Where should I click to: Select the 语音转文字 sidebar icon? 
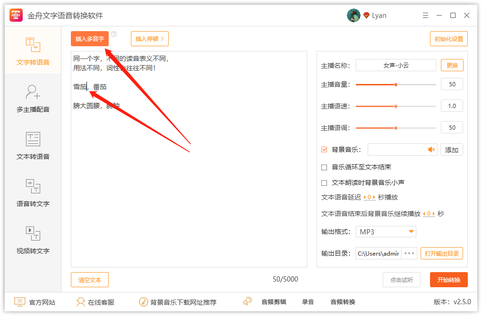(x=33, y=192)
